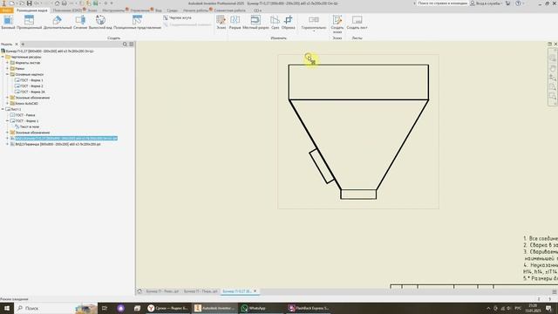Switch to the Среды ribbon tab
558x314 pixels.
point(172,10)
